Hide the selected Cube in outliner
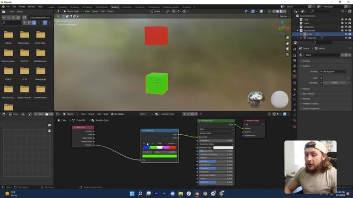 pos(346,34)
